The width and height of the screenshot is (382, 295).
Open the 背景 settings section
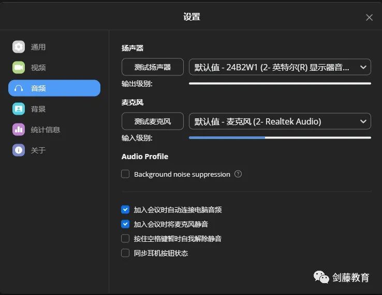tap(54, 108)
